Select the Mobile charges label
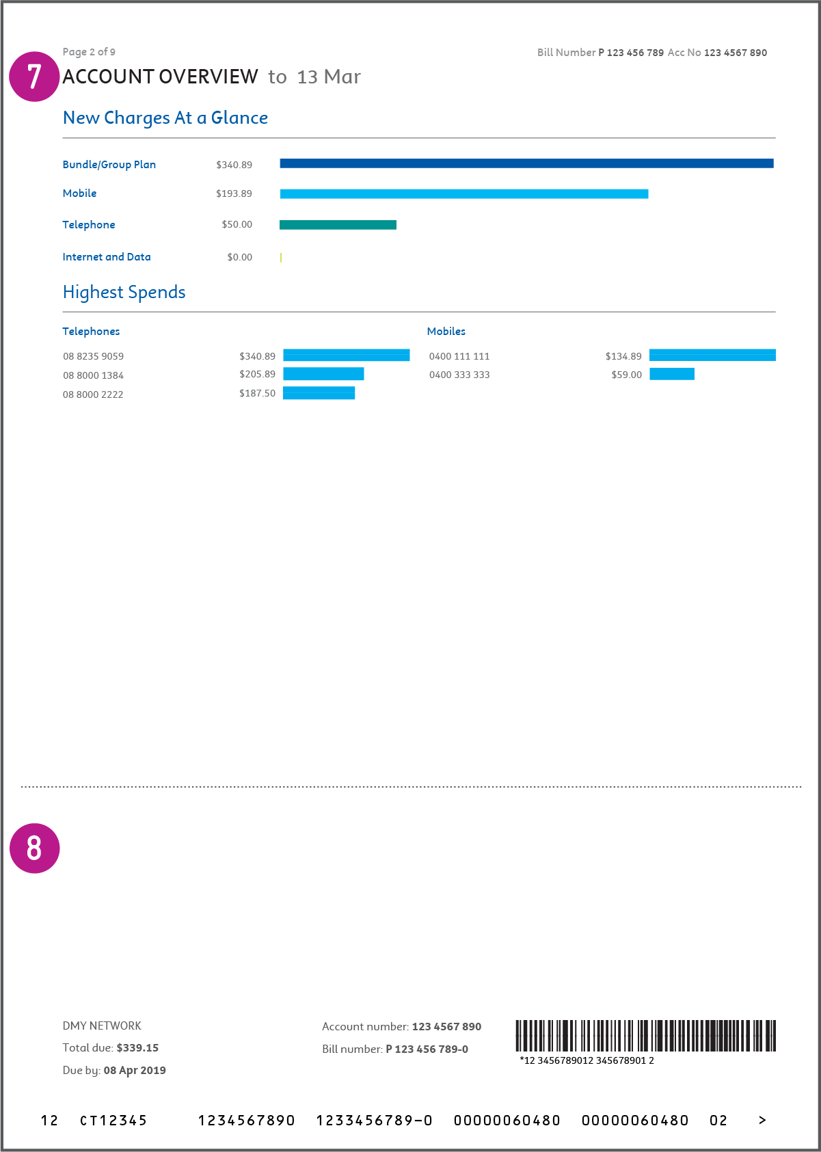The width and height of the screenshot is (821, 1152). coord(79,193)
